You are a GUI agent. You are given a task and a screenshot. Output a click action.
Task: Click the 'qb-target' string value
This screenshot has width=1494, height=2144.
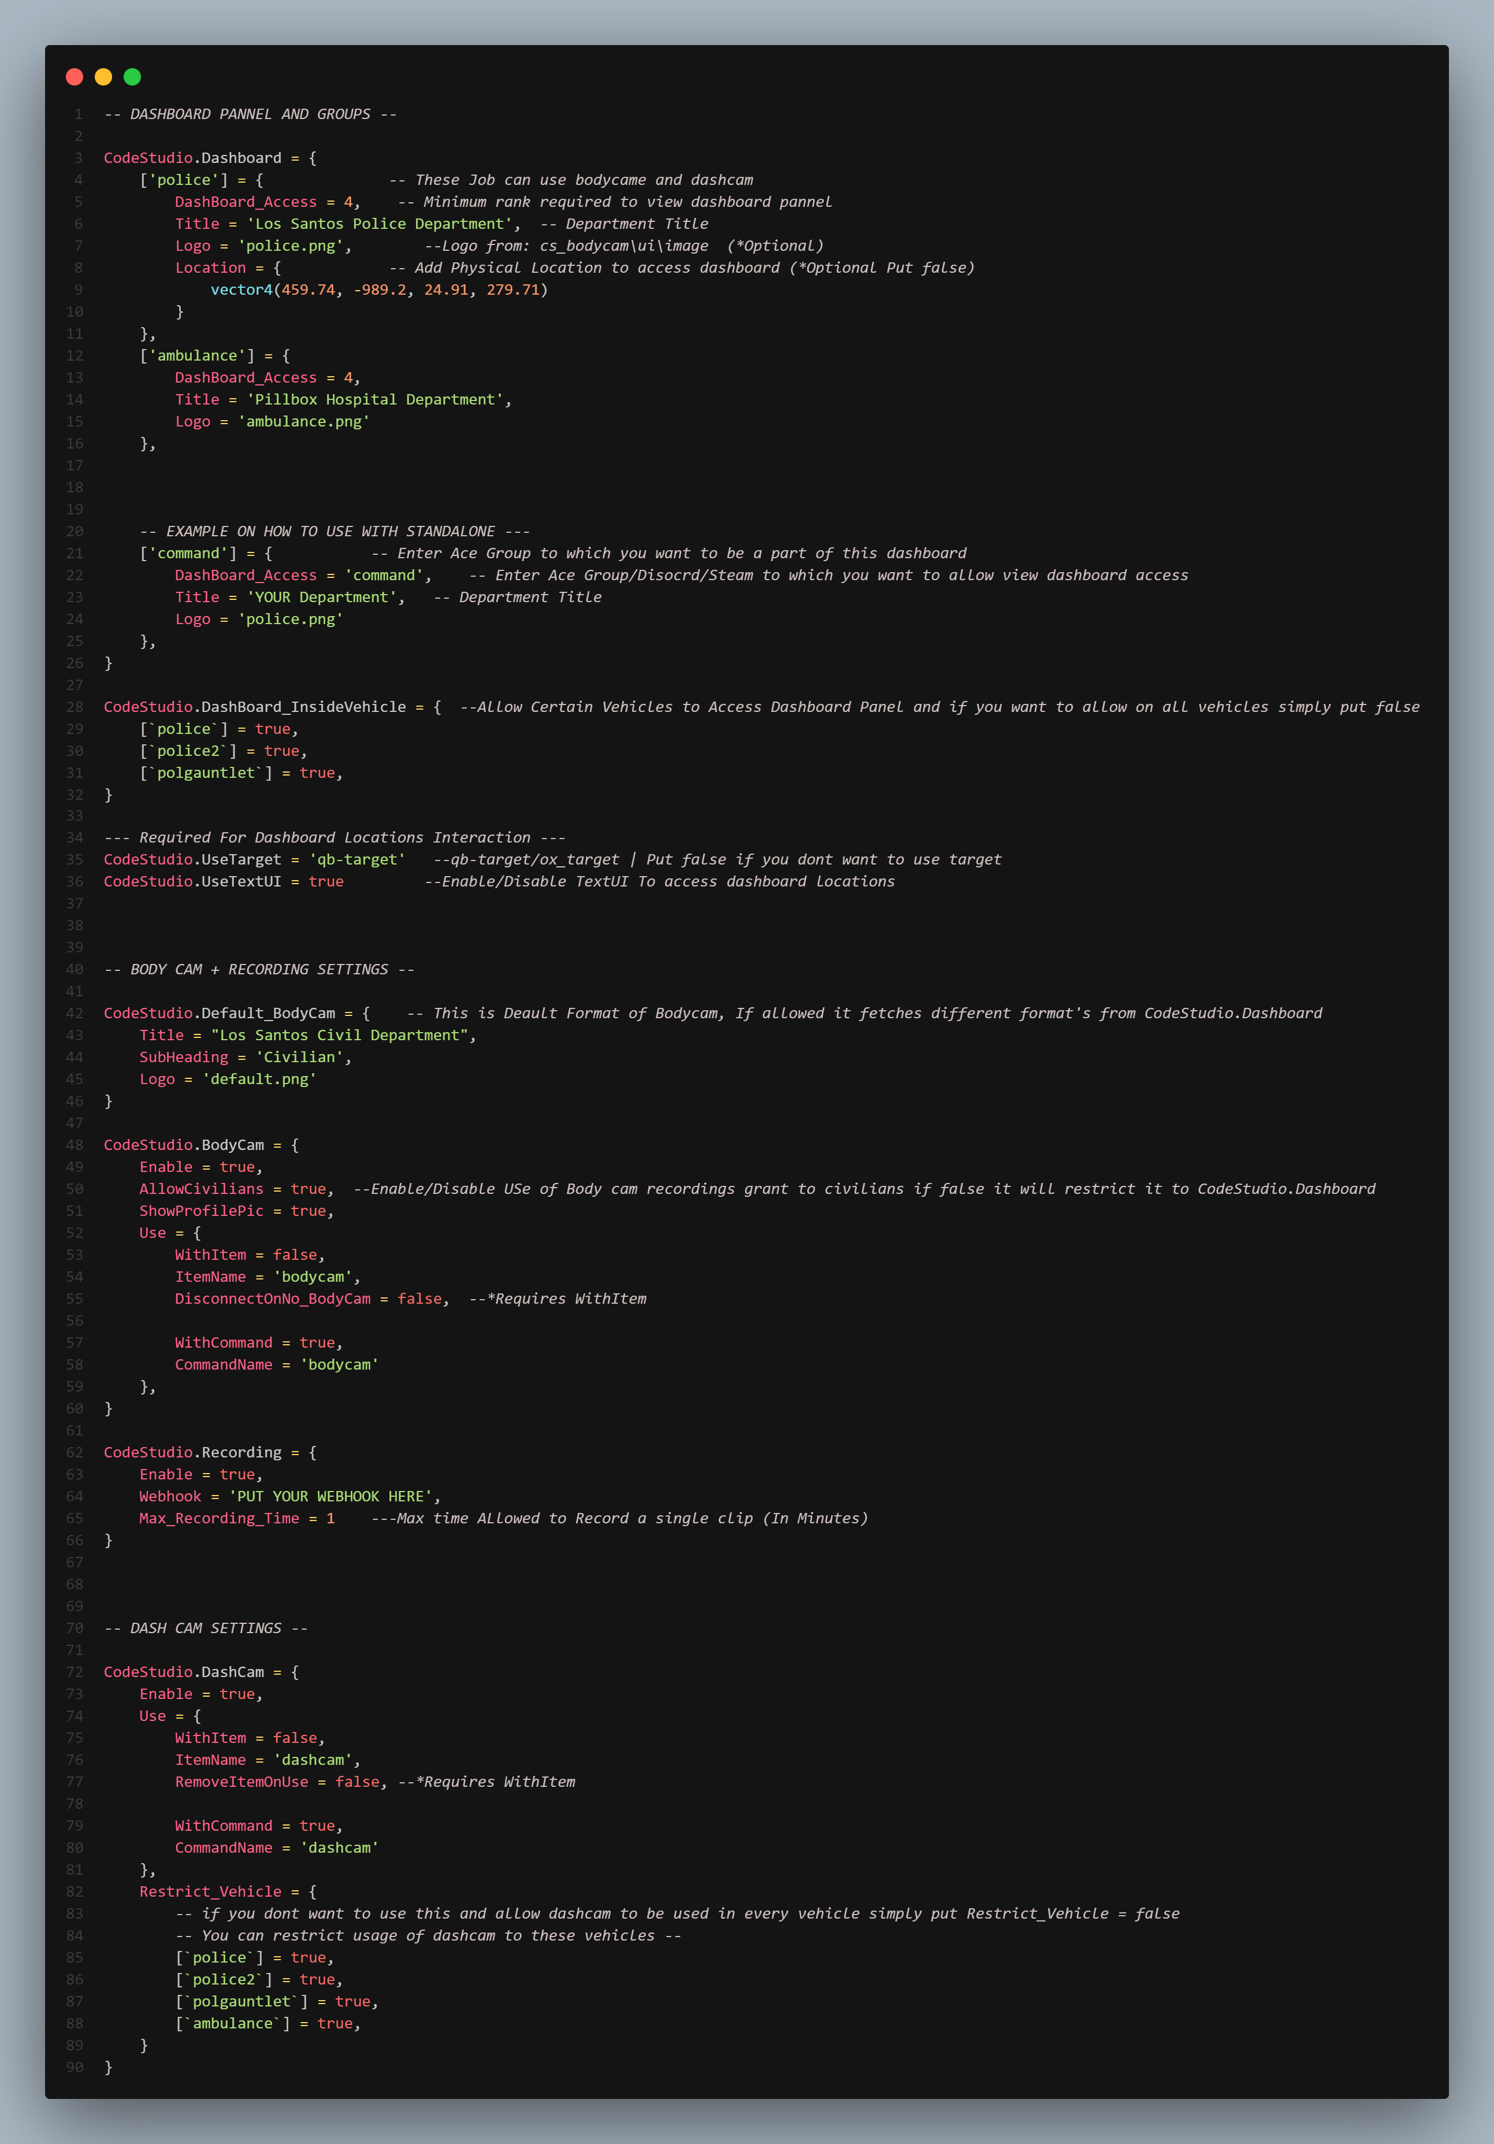[356, 860]
